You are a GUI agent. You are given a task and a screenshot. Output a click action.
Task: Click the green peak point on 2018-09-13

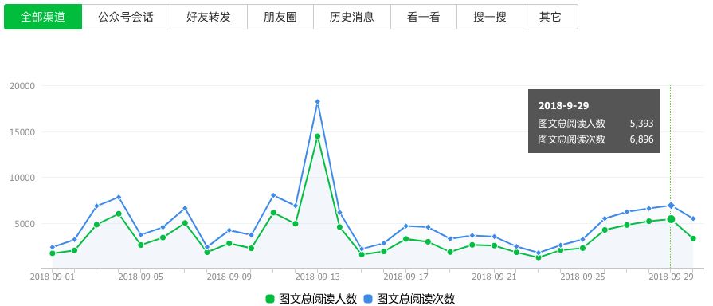click(x=317, y=136)
